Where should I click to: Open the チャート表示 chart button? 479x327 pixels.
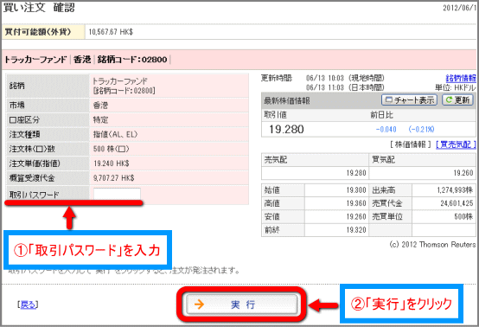[x=409, y=100]
